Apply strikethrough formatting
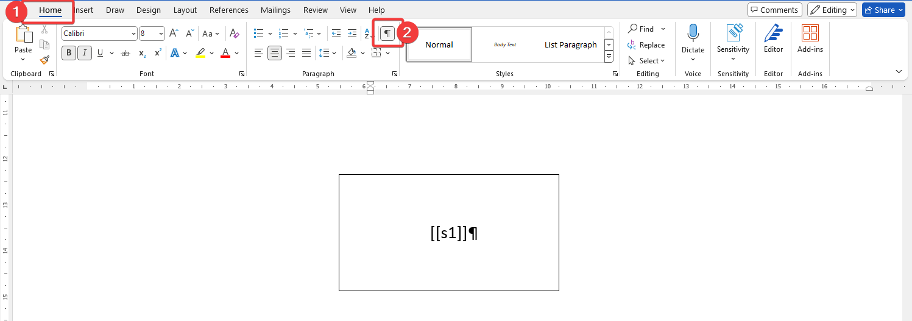This screenshot has height=321, width=912. coord(125,53)
